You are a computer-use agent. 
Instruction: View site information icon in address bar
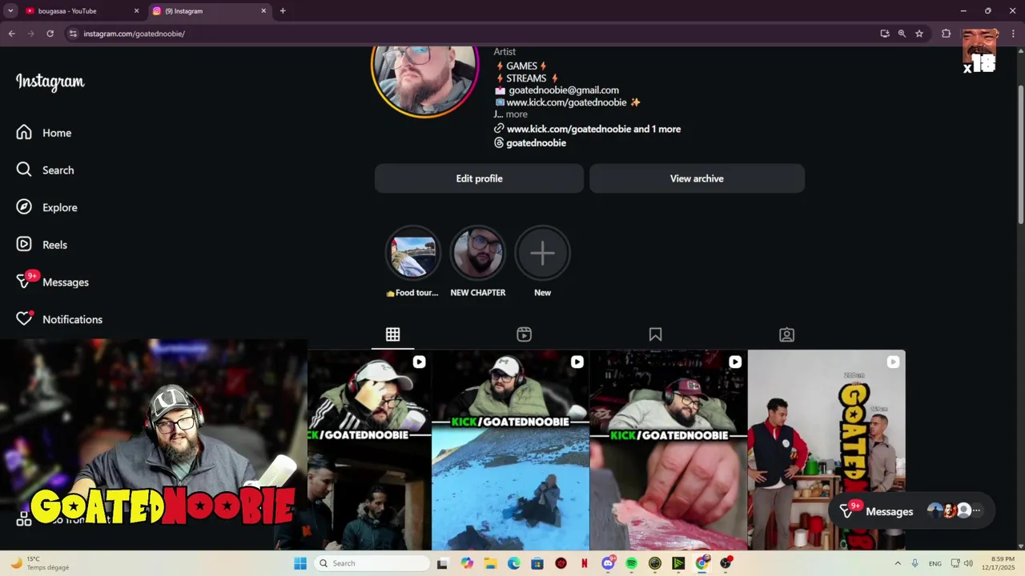click(73, 34)
